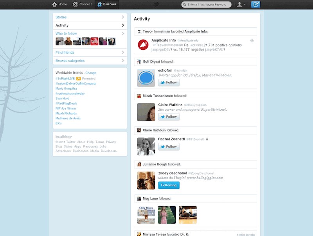Click the first Who to follow avatar
313x236 pixels.
tap(59, 41)
